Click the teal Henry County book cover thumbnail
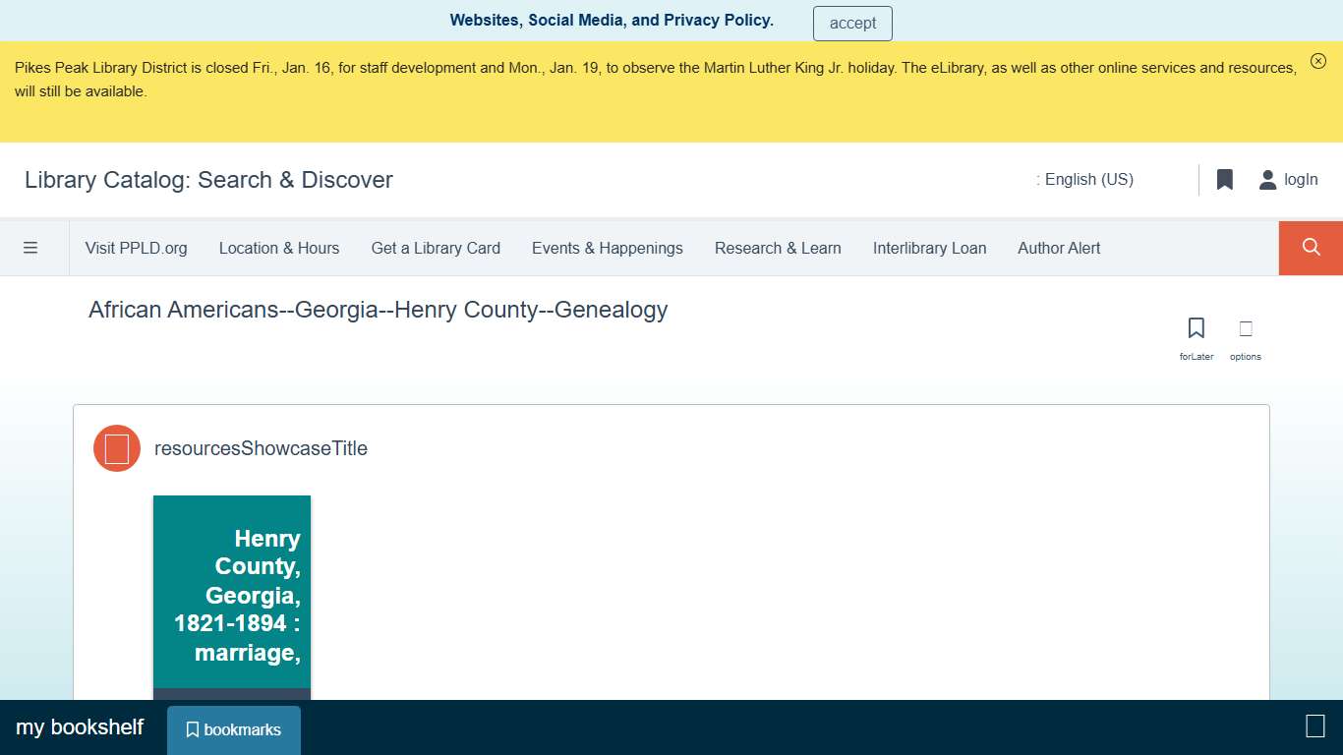 tap(231, 590)
